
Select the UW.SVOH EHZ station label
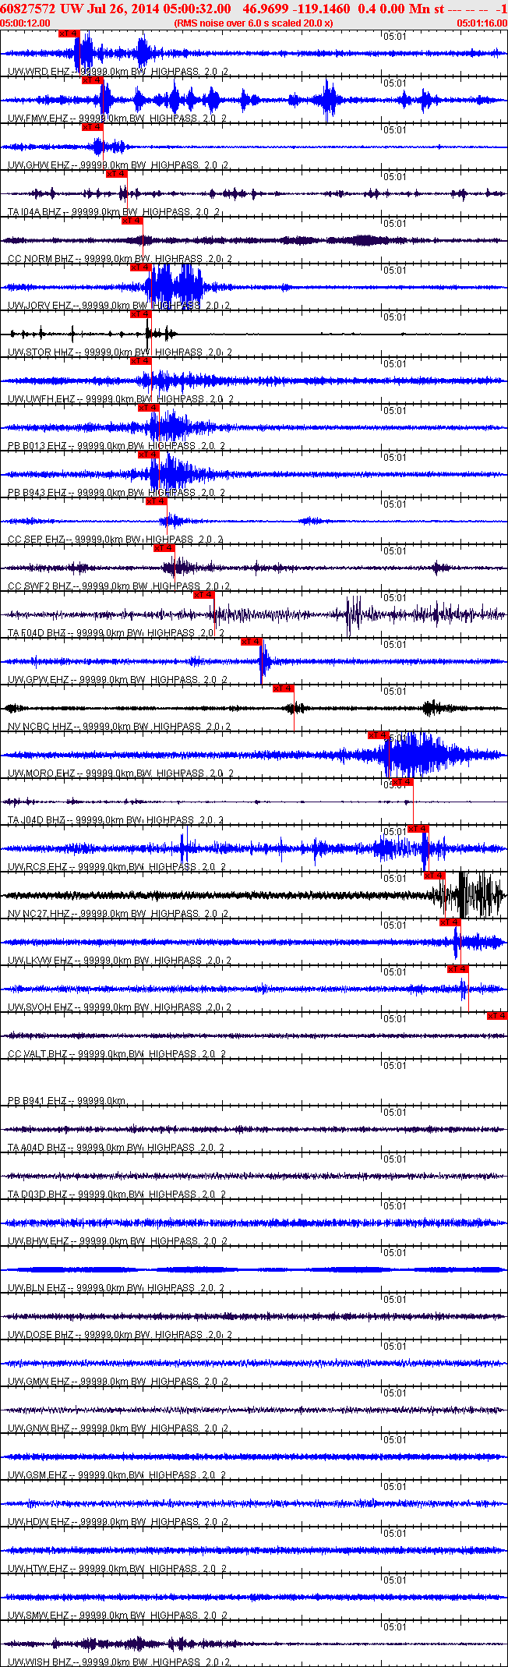click(118, 1007)
